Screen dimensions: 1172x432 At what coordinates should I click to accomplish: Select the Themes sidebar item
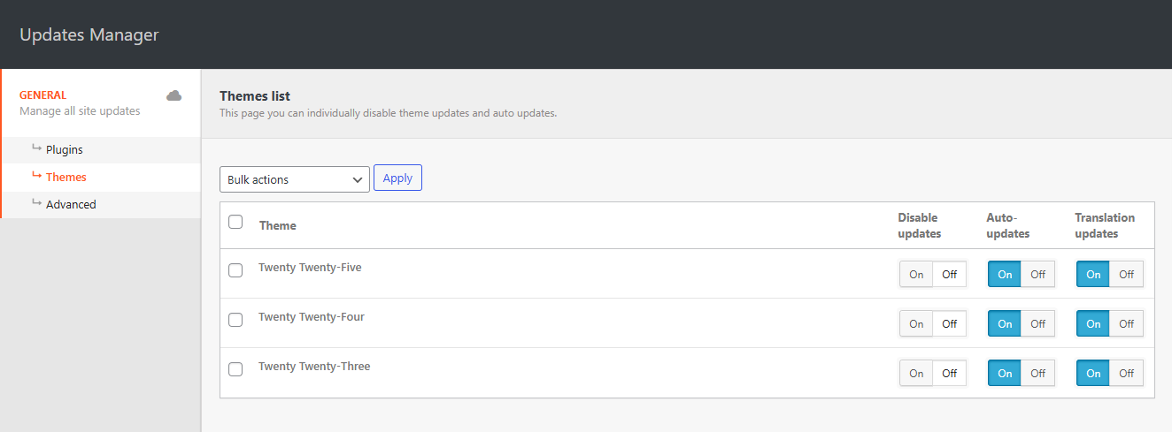pos(66,178)
